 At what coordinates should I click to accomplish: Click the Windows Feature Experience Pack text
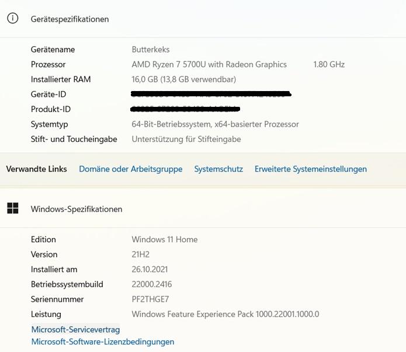click(x=225, y=315)
